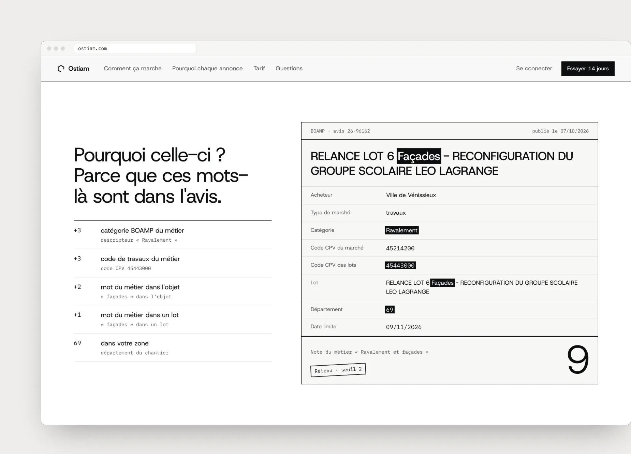Click 'Note du métier « Ravalement et façades »' label
The width and height of the screenshot is (631, 454).
[369, 352]
